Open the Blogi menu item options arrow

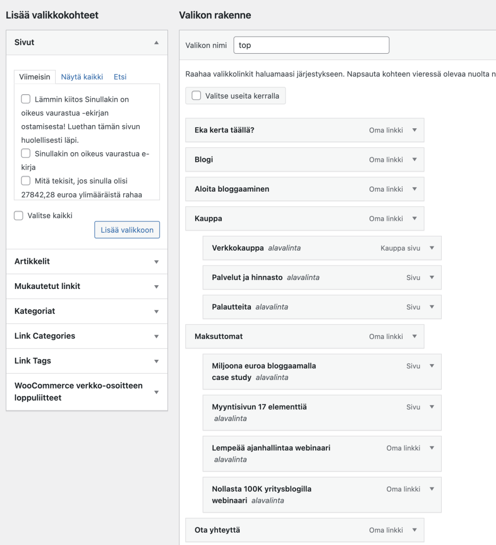coord(415,160)
